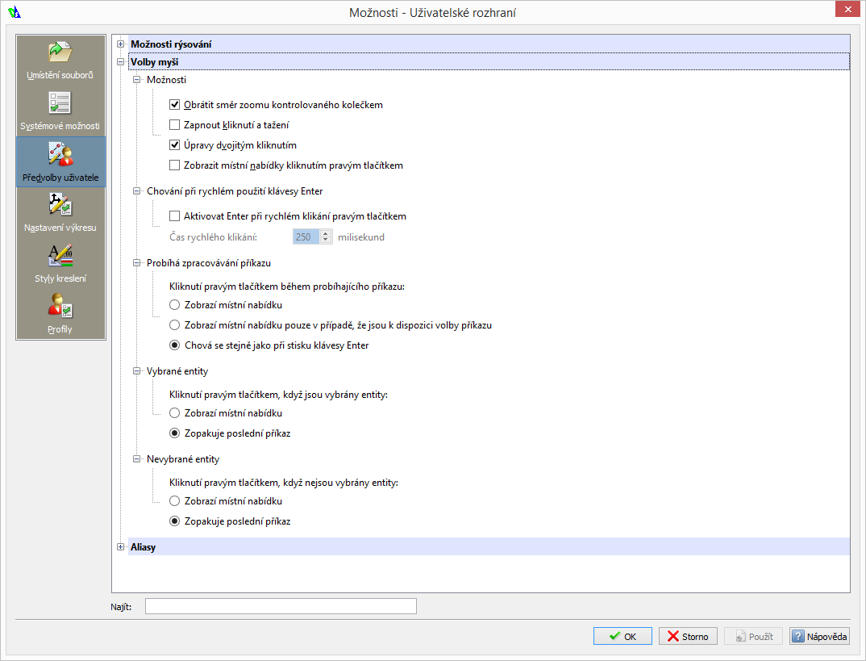Click the Předvolby uživatele sidebar icon
This screenshot has height=661, width=866.
coord(60,155)
